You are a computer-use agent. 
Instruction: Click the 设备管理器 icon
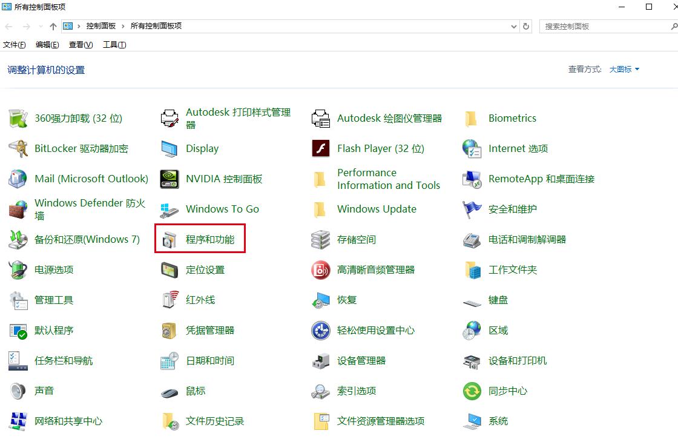(x=321, y=361)
